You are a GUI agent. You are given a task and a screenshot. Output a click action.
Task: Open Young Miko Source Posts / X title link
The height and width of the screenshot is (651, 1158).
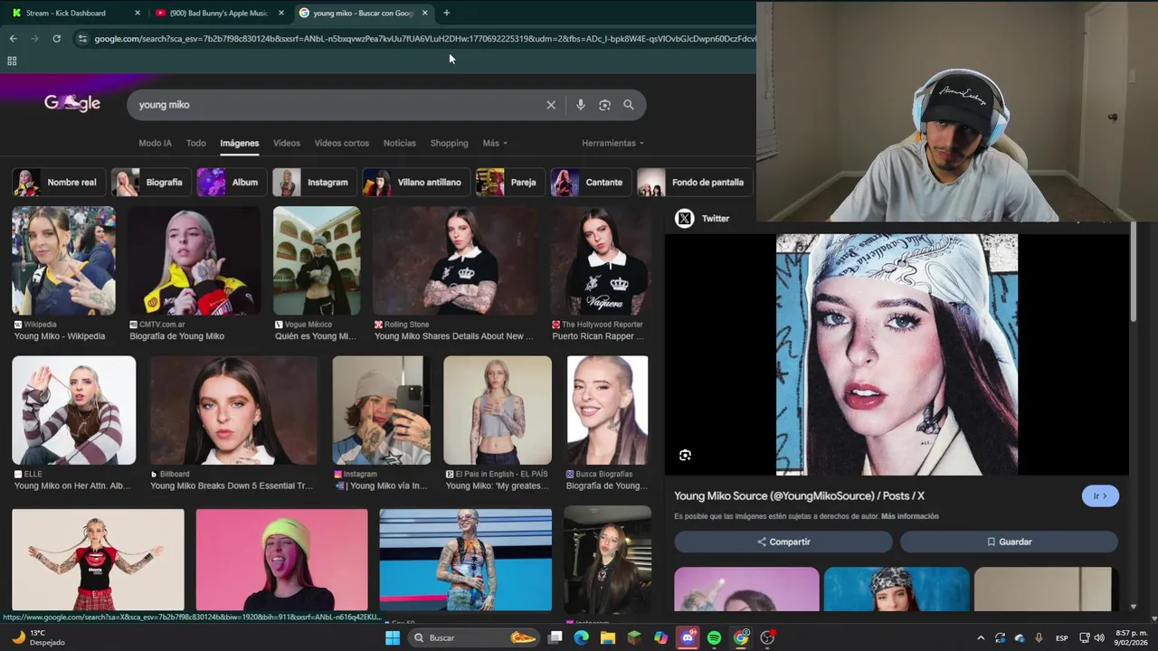799,495
